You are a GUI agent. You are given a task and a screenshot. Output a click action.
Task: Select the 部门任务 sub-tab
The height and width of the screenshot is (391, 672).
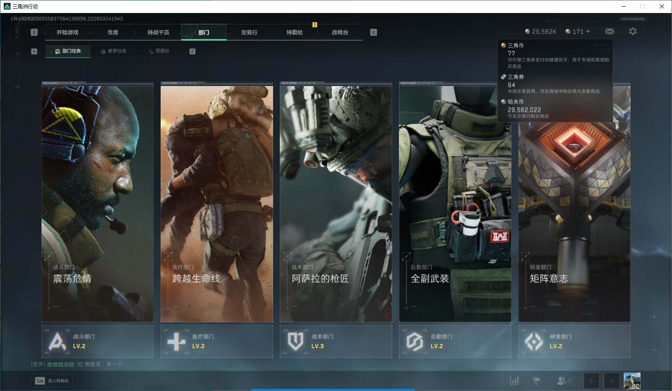[x=68, y=51]
